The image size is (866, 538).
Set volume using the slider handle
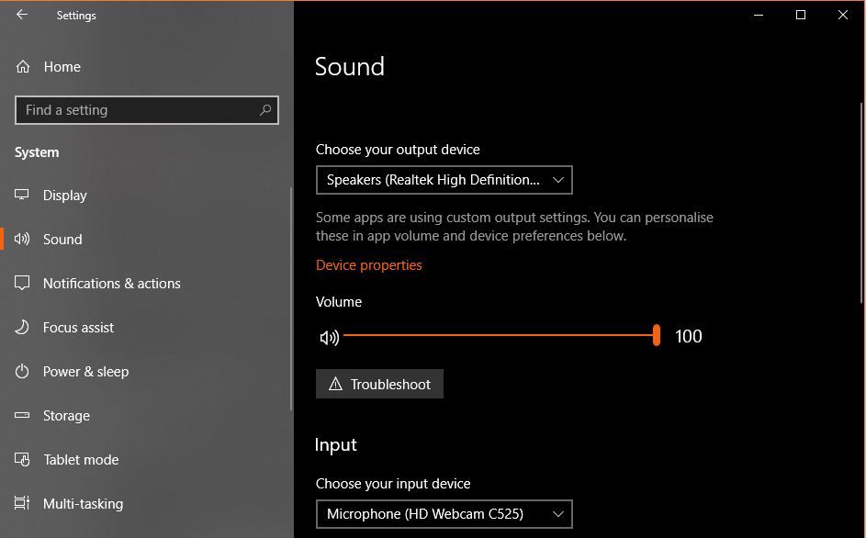click(657, 336)
